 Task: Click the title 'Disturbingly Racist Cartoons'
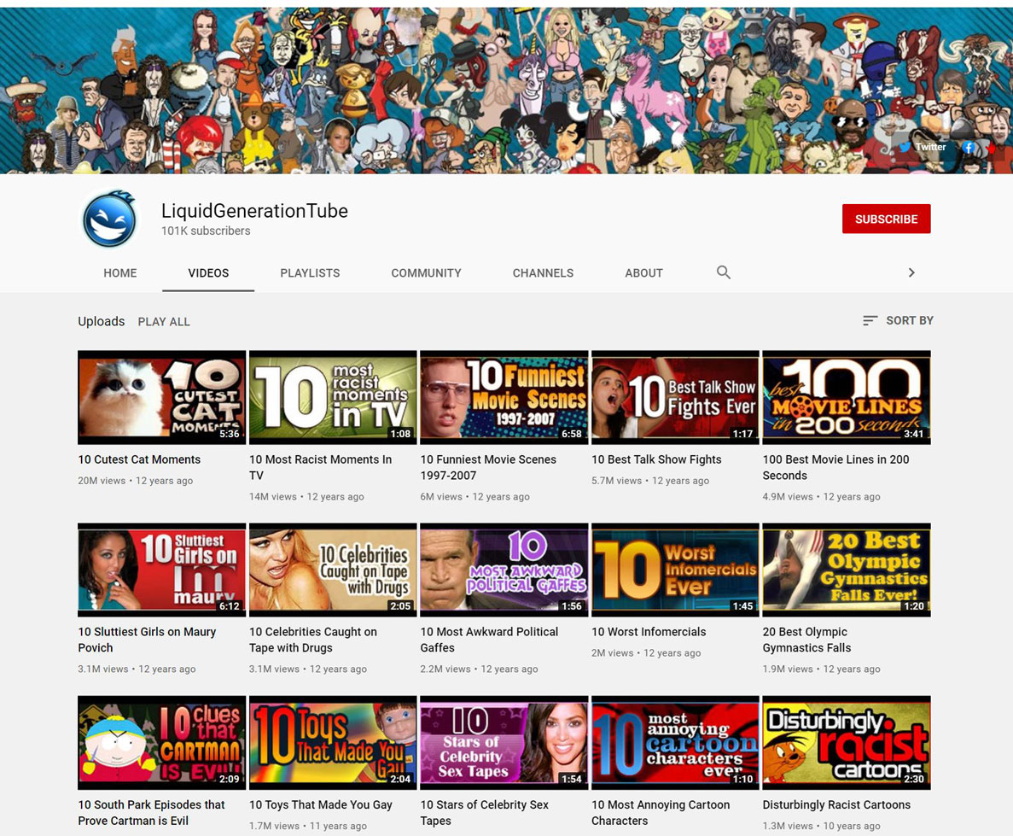coord(836,805)
